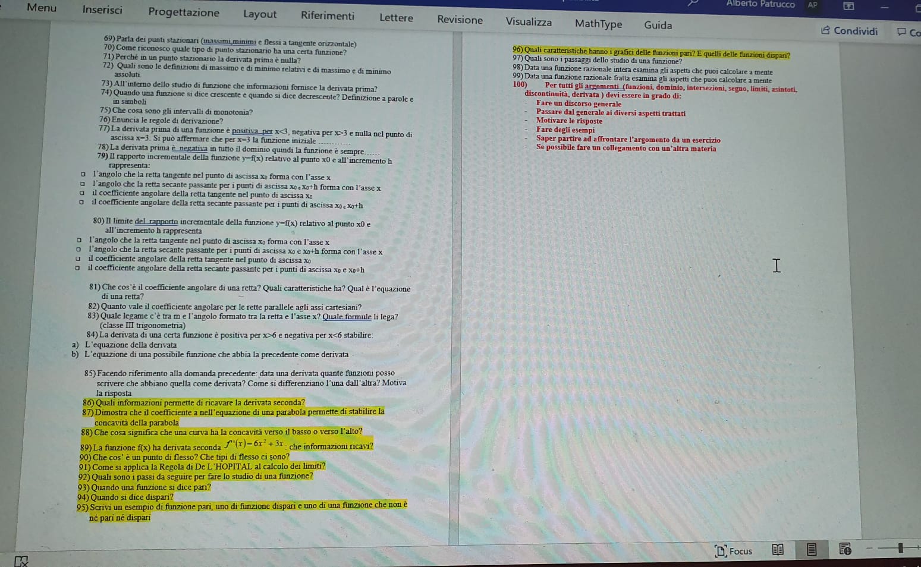The height and width of the screenshot is (567, 921).
Task: Open the Guida help tab
Action: pyautogui.click(x=658, y=25)
